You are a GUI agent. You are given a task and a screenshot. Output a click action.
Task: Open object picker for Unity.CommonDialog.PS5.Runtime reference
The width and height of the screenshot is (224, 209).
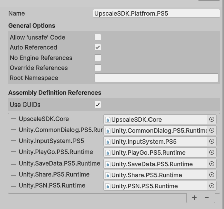tap(212, 130)
